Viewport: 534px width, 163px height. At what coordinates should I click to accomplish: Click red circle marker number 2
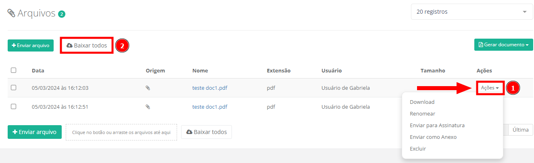pyautogui.click(x=122, y=45)
